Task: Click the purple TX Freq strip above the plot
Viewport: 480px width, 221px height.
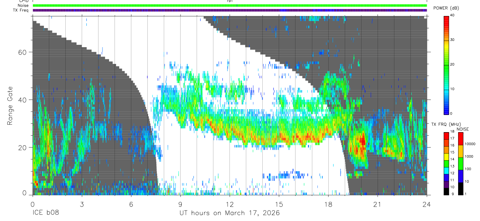Action: coord(230,10)
